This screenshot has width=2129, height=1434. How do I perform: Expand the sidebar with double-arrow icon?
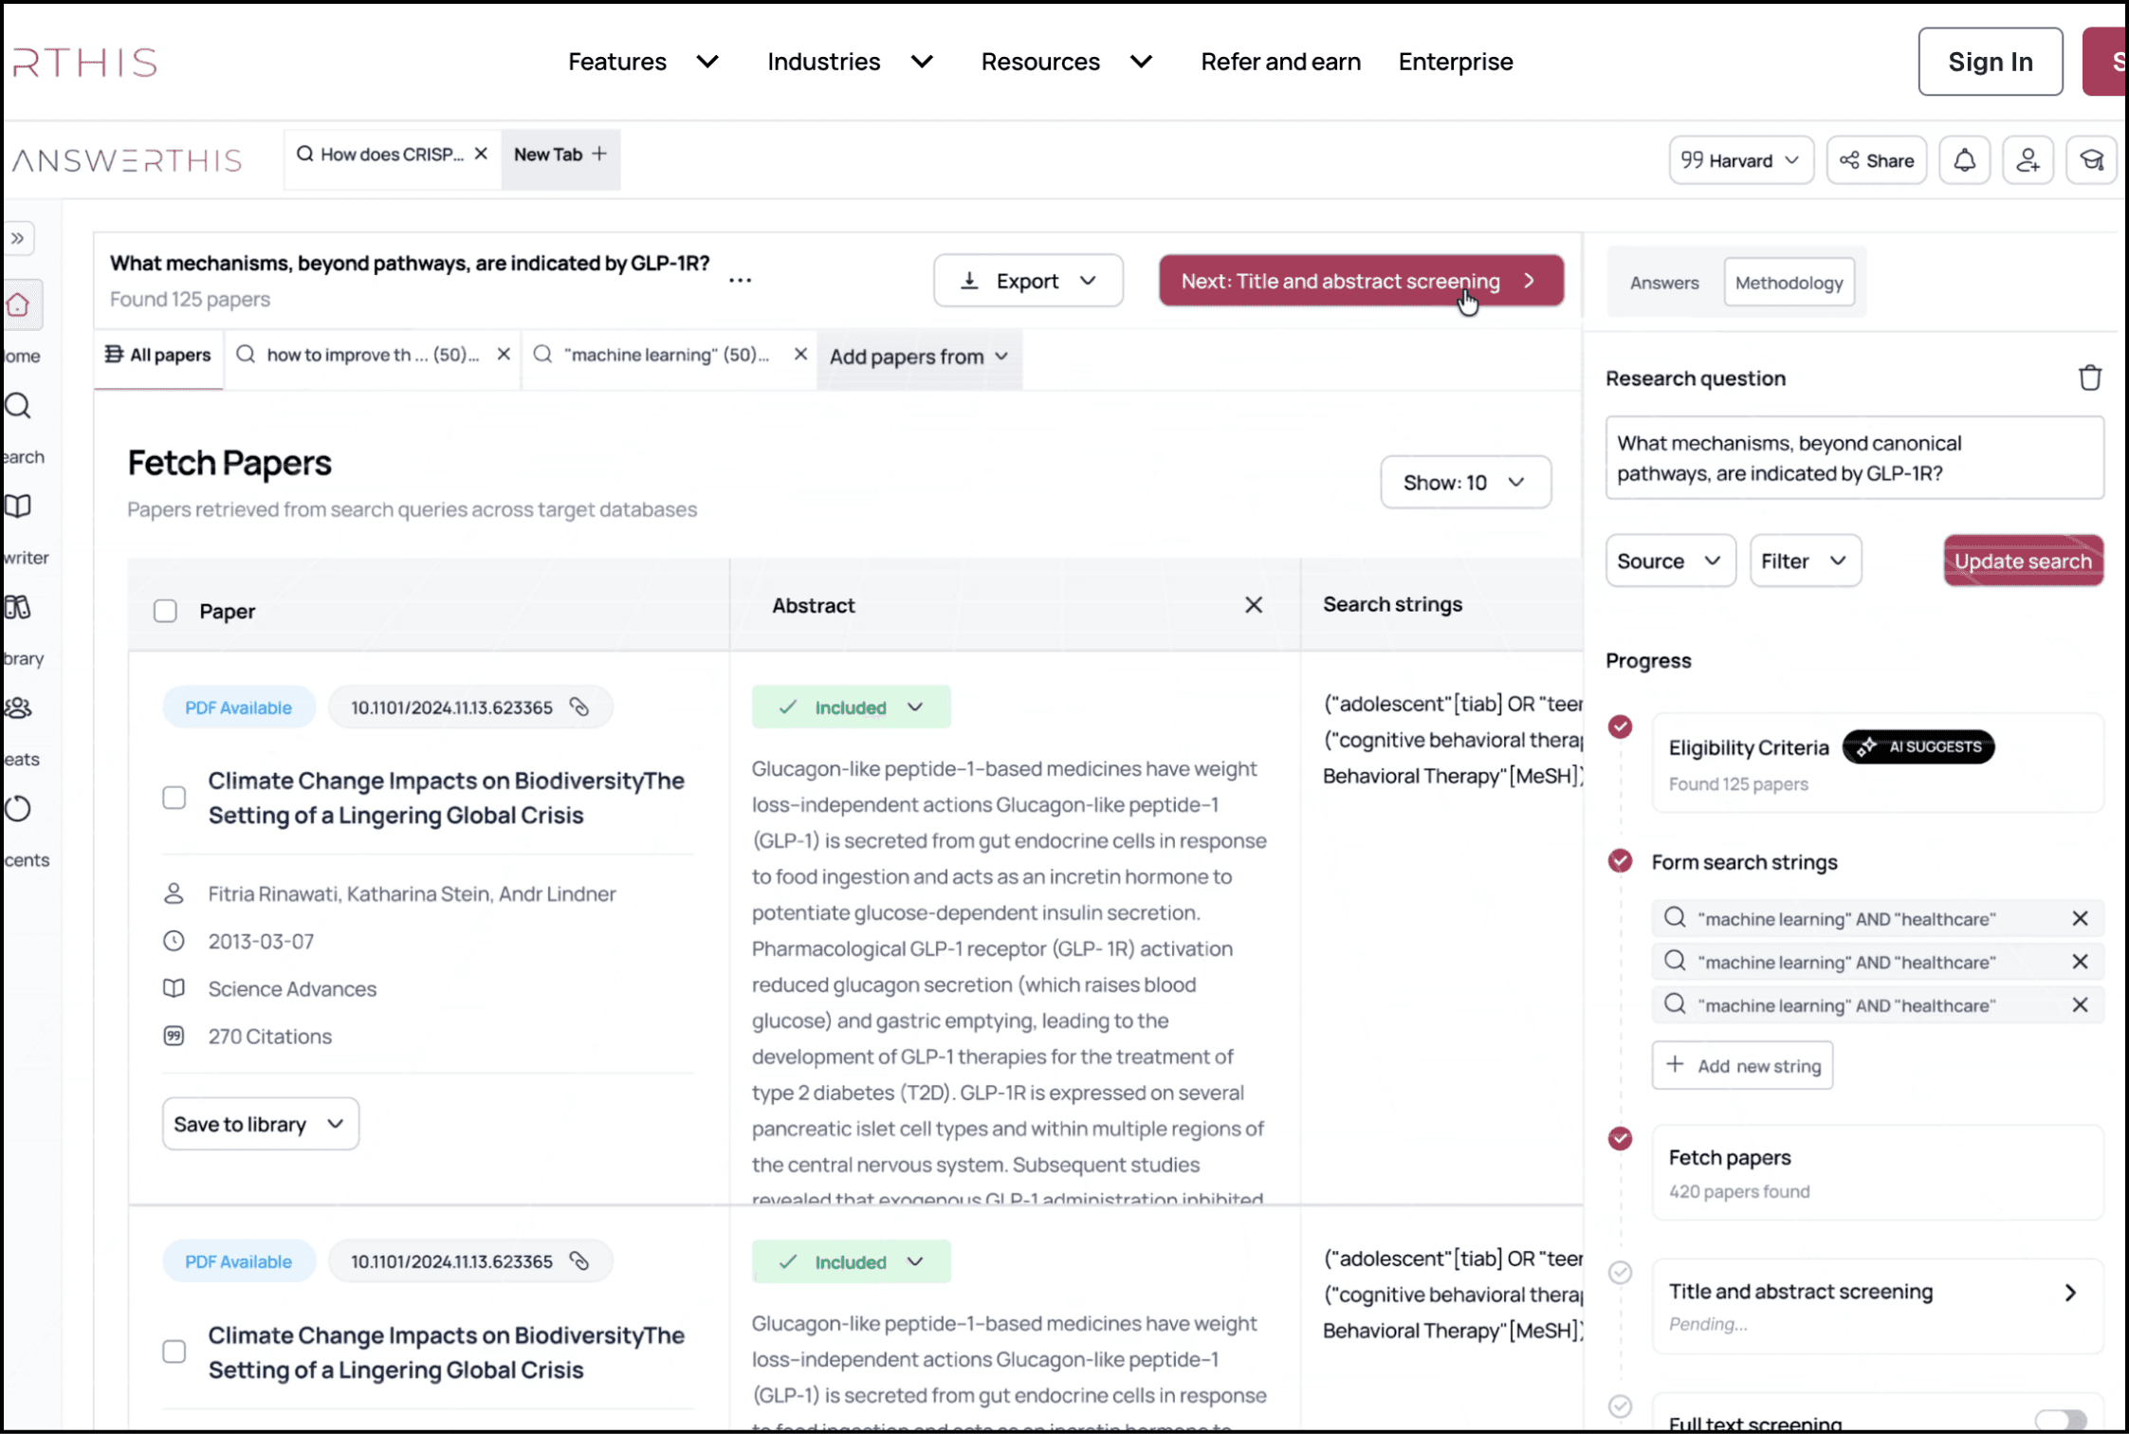tap(18, 238)
